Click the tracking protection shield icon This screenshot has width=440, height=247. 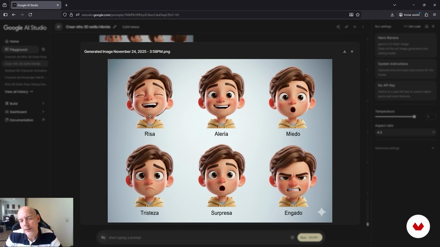pyautogui.click(x=65, y=15)
